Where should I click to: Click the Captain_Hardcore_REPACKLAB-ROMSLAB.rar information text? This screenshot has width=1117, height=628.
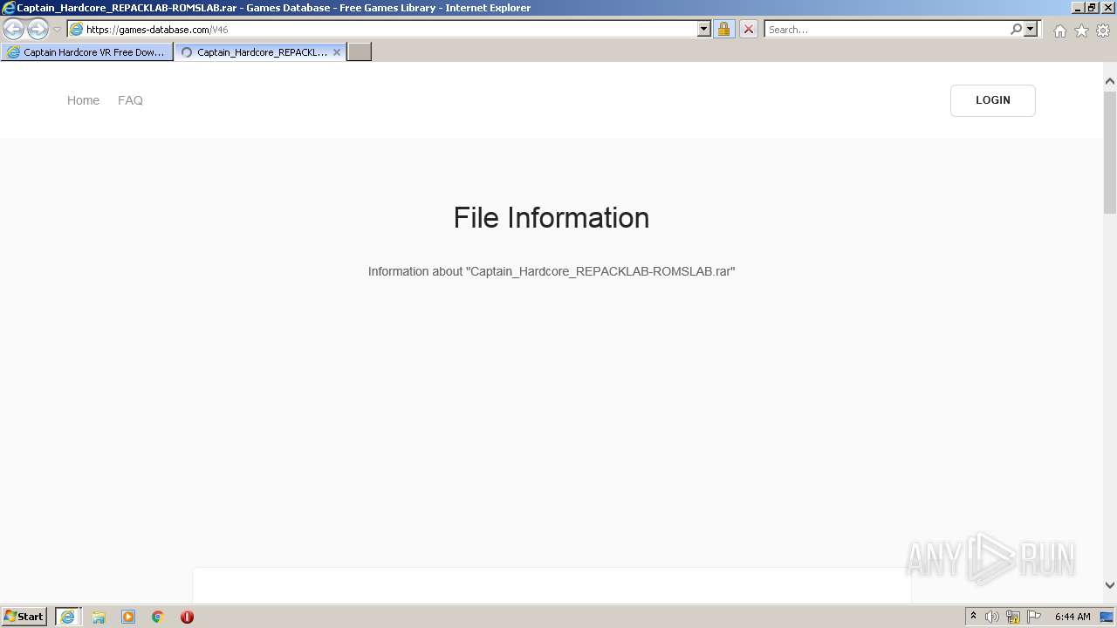pos(552,271)
